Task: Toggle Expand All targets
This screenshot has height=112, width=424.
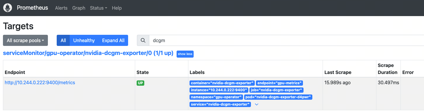Action: (x=113, y=40)
